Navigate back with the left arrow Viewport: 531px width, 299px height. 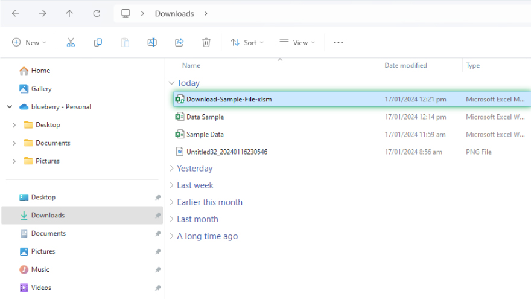click(16, 13)
